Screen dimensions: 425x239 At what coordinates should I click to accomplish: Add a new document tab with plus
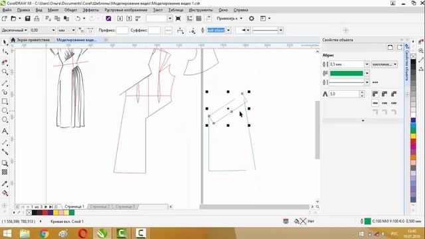pos(106,40)
